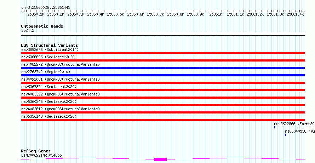315x163 pixels.
Task: Open nsv5622866 (Ebert) variant label
Action: [294, 124]
